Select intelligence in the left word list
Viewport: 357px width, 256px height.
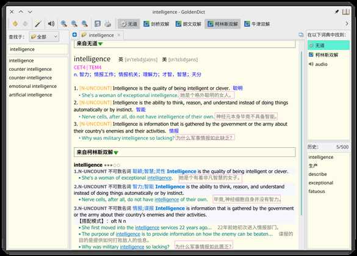(x=21, y=60)
